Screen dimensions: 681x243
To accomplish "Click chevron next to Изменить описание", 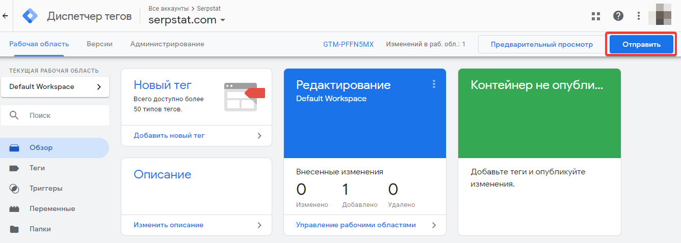I will 259,225.
